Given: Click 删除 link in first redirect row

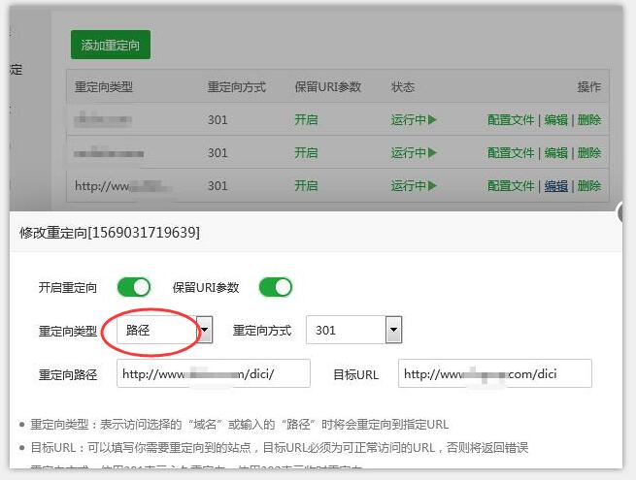Looking at the screenshot, I should click(x=589, y=120).
